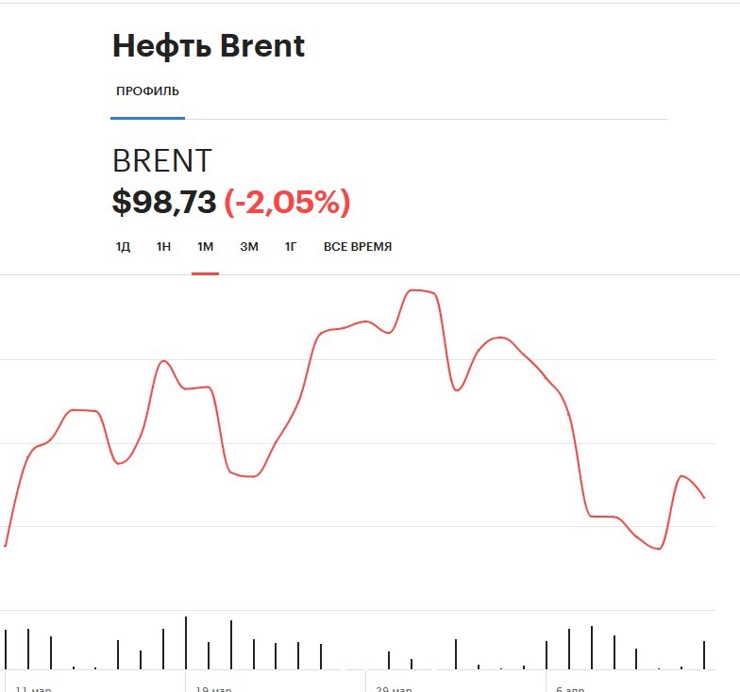
Task: Click the 29 мар axis label
Action: pos(394,688)
